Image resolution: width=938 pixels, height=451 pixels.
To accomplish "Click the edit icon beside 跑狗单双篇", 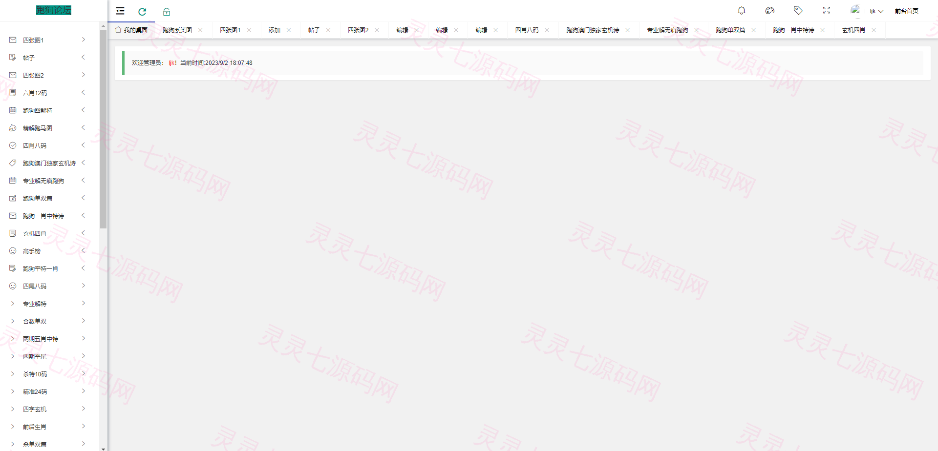I will pos(13,198).
